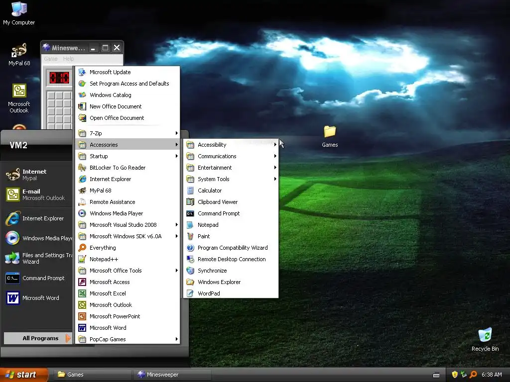Open the Notepad++ icon
The height and width of the screenshot is (382, 510).
pyautogui.click(x=82, y=259)
